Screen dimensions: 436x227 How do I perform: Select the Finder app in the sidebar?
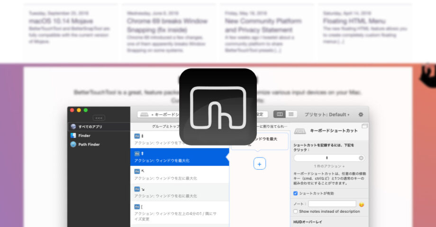point(84,135)
